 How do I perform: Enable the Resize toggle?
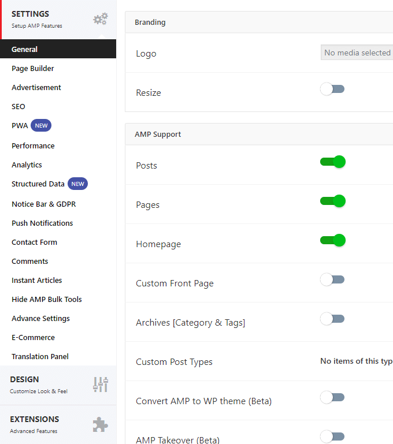(x=332, y=89)
